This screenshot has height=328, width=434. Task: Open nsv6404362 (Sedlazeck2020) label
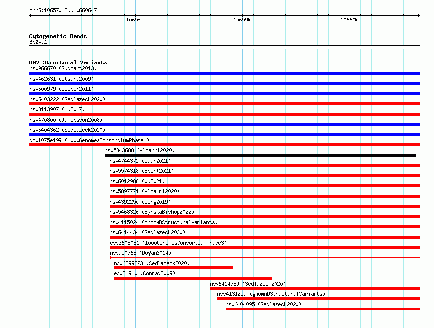coord(67,130)
